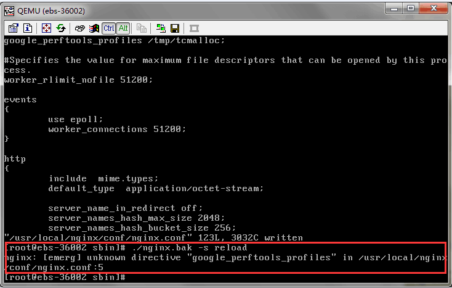Viewport: 452px width, 288px height.
Task: Show the connection info icon
Action: coord(28,28)
